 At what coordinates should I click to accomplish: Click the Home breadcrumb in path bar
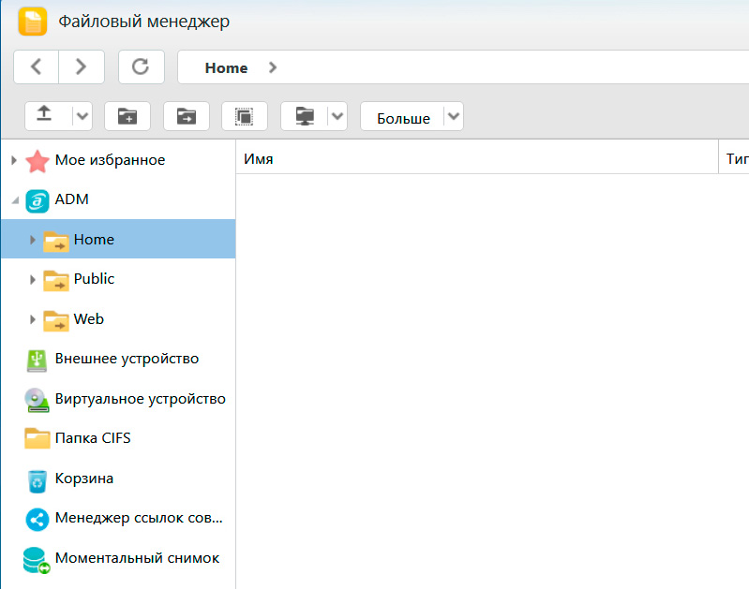(x=226, y=67)
